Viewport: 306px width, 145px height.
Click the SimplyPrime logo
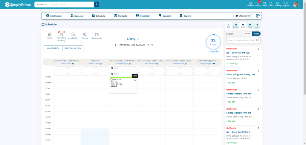(x=18, y=4)
